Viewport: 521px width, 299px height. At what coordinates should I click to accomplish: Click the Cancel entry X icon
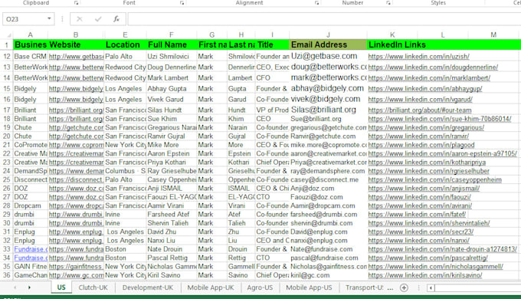coord(80,19)
